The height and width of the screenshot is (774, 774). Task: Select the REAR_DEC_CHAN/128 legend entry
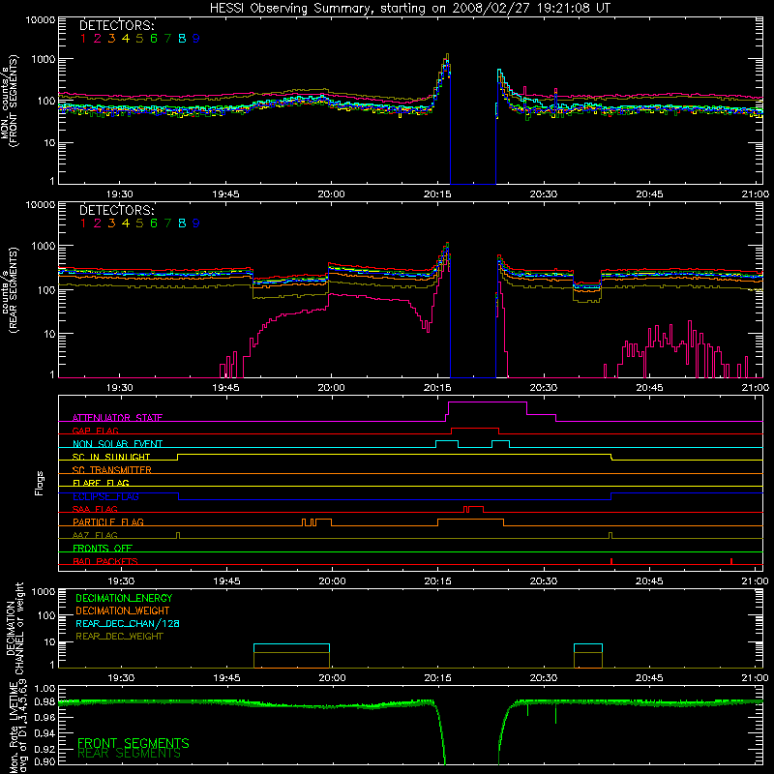(128, 623)
